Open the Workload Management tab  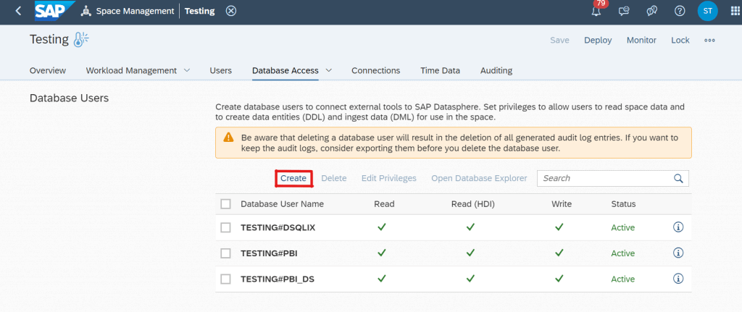[x=131, y=70]
